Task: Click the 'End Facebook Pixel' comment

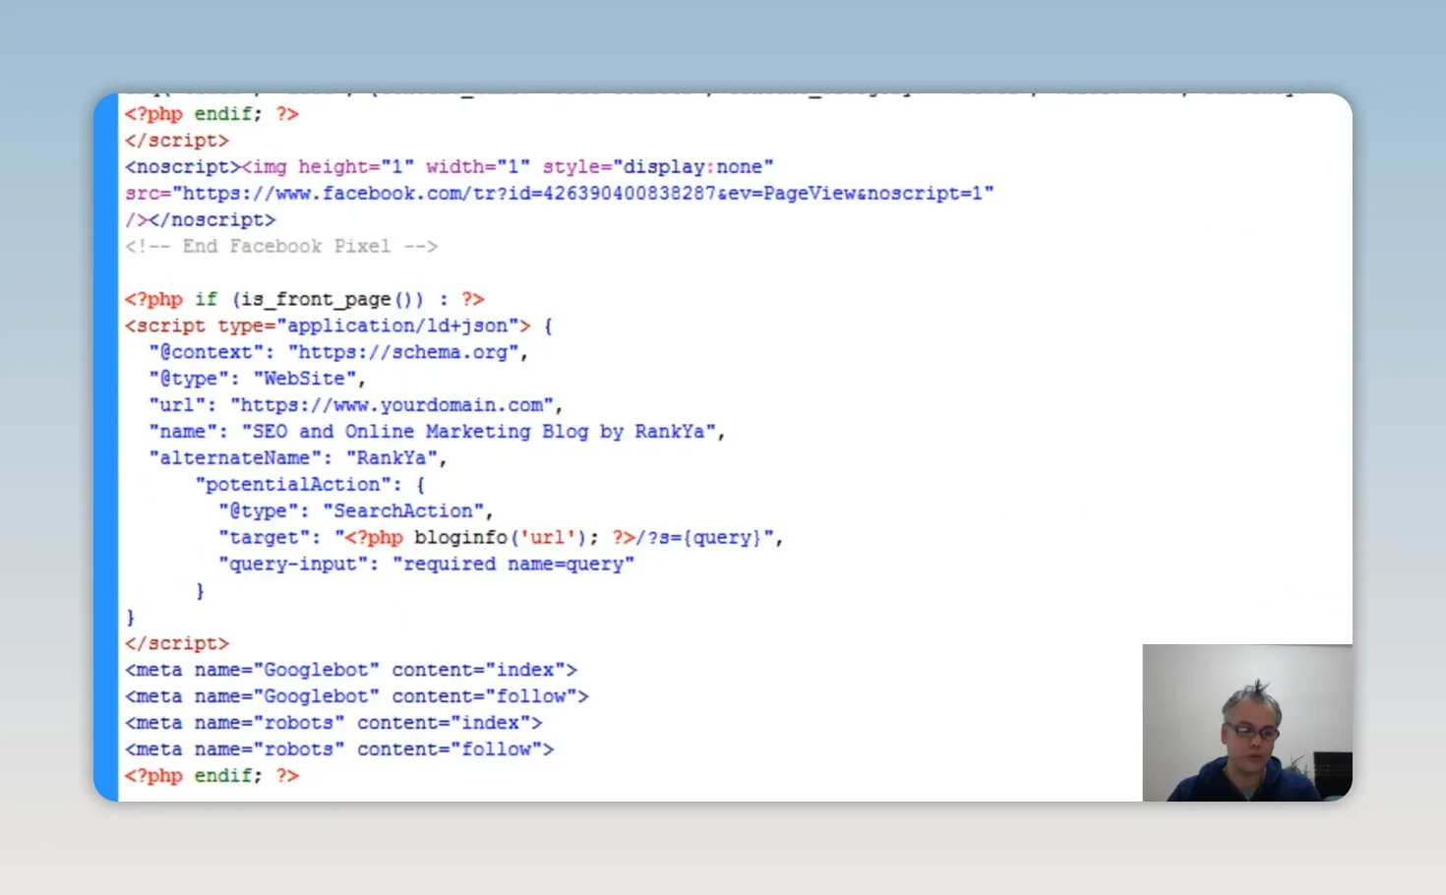Action: pyautogui.click(x=281, y=247)
